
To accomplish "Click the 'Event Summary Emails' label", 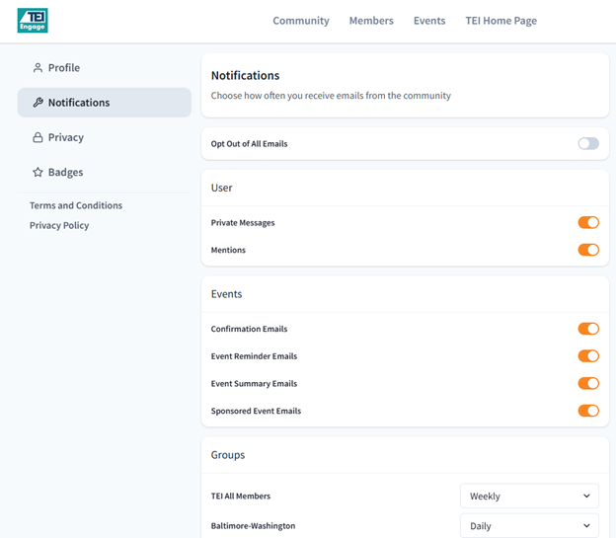I will (254, 384).
